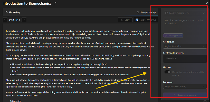Go to previous draft arrow

click(5, 20)
